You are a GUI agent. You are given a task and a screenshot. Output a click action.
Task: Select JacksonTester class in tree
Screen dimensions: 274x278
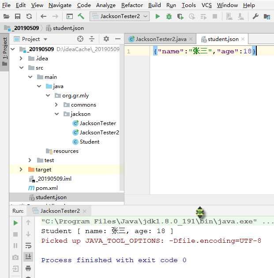click(x=94, y=123)
